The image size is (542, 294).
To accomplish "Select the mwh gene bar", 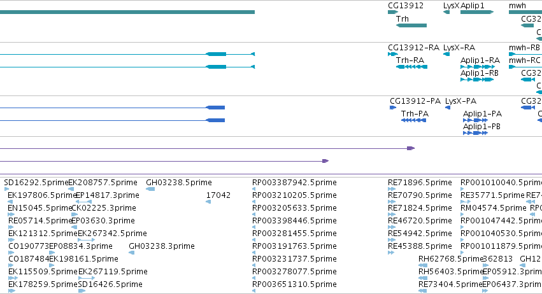I will [x=525, y=12].
